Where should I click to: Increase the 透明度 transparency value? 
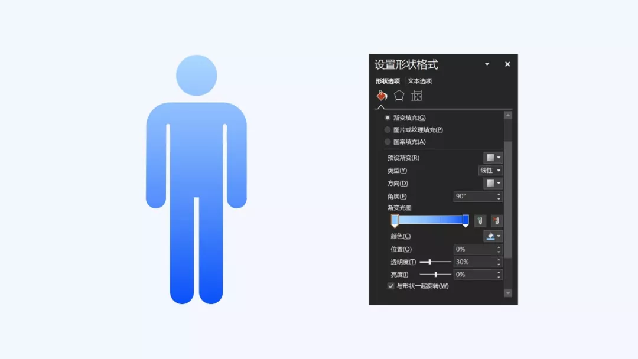pyautogui.click(x=499, y=259)
